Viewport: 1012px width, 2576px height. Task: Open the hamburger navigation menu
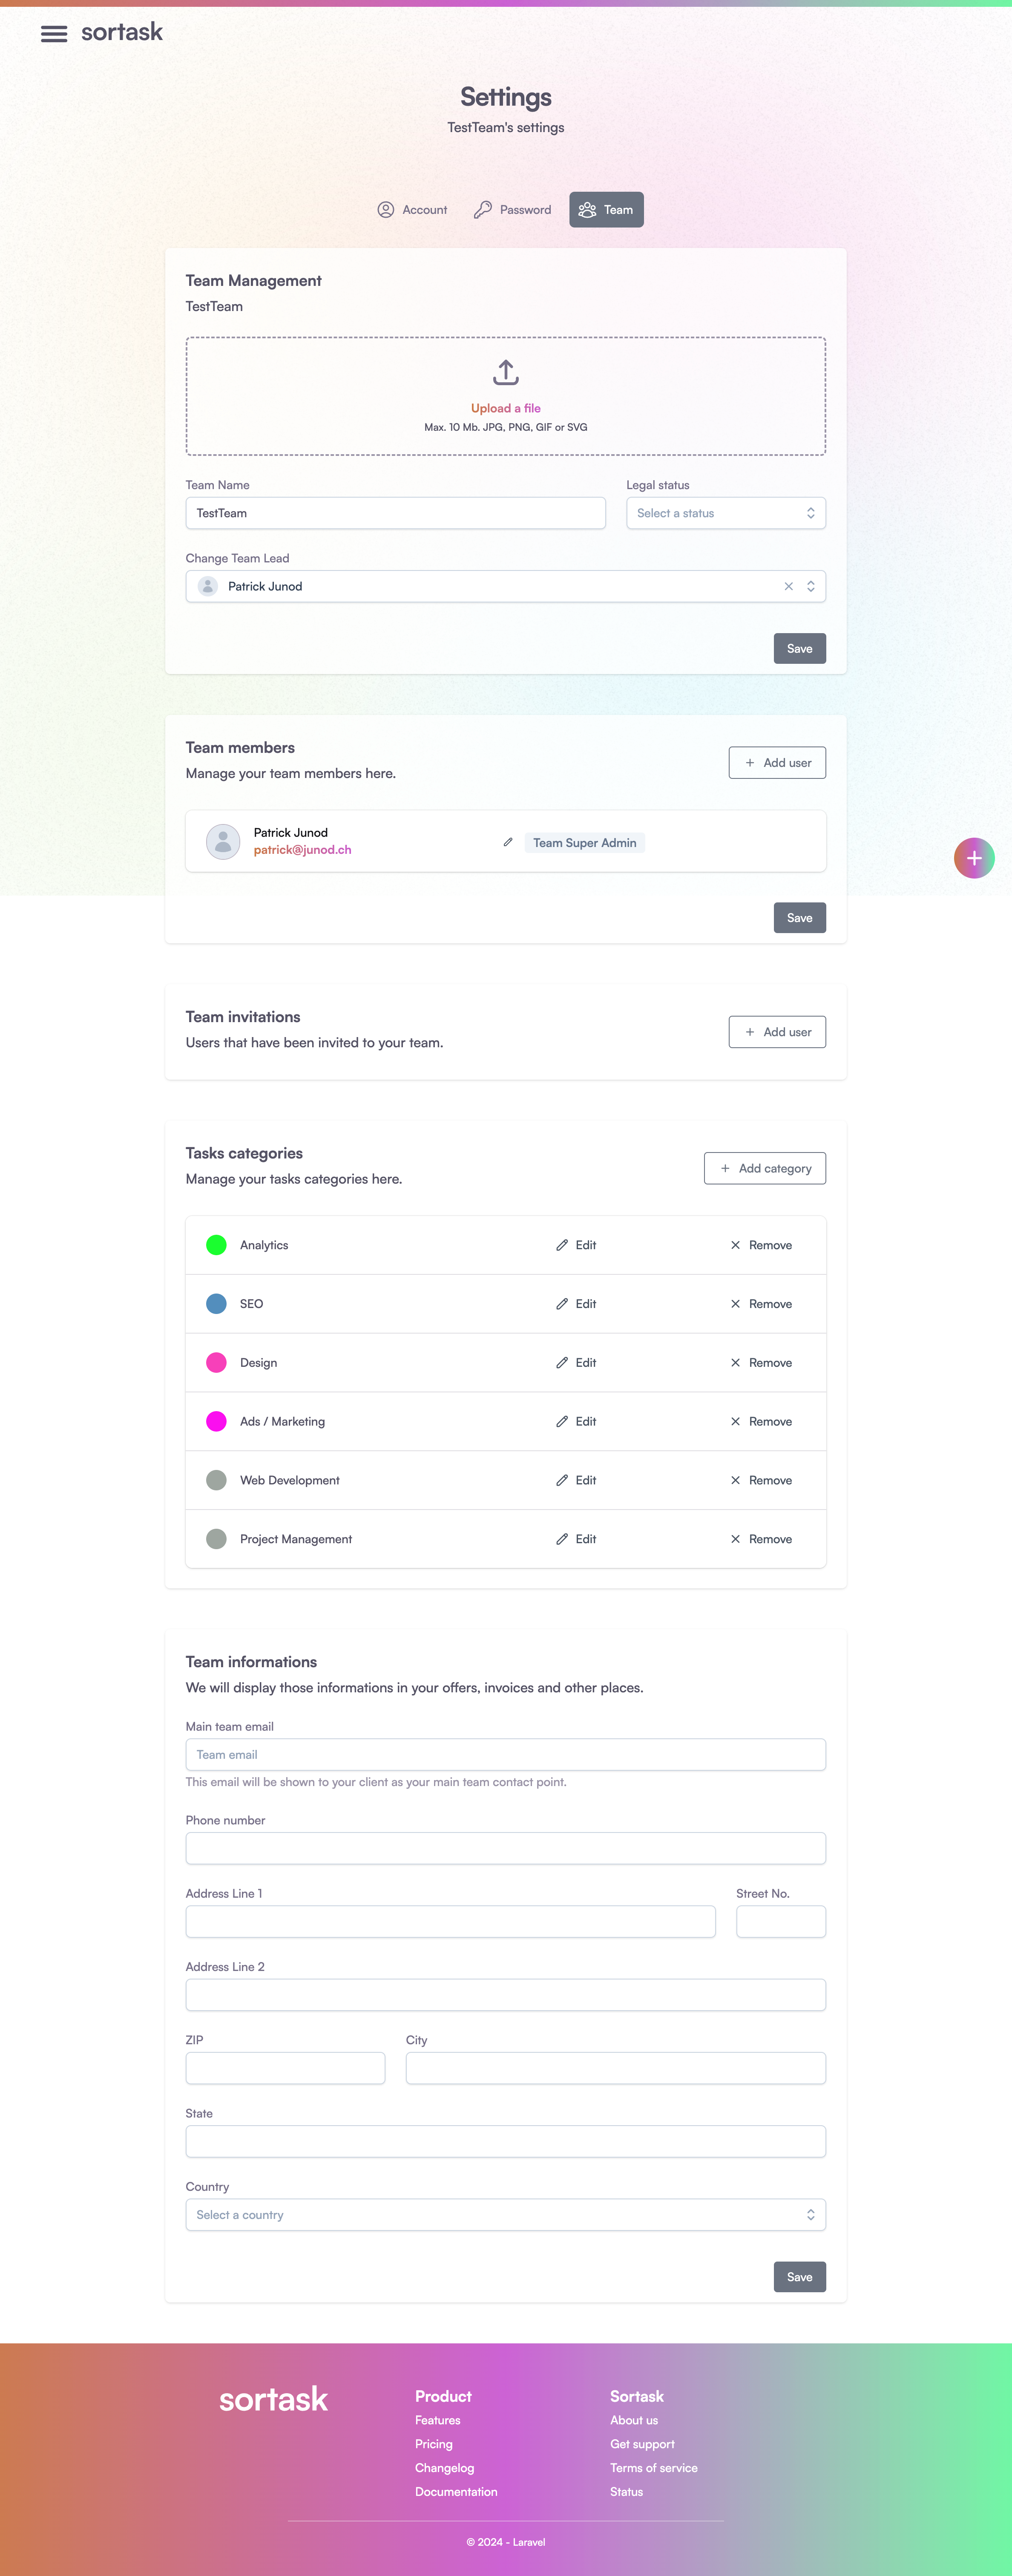pyautogui.click(x=54, y=34)
